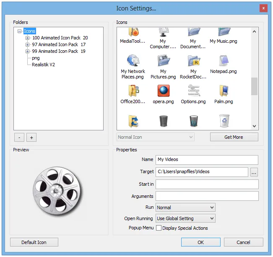
Task: Pick the My Computer icon
Action: (163, 33)
